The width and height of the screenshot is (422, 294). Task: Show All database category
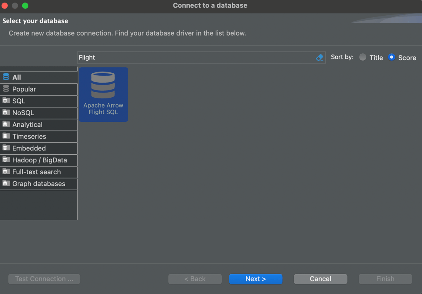pyautogui.click(x=16, y=77)
